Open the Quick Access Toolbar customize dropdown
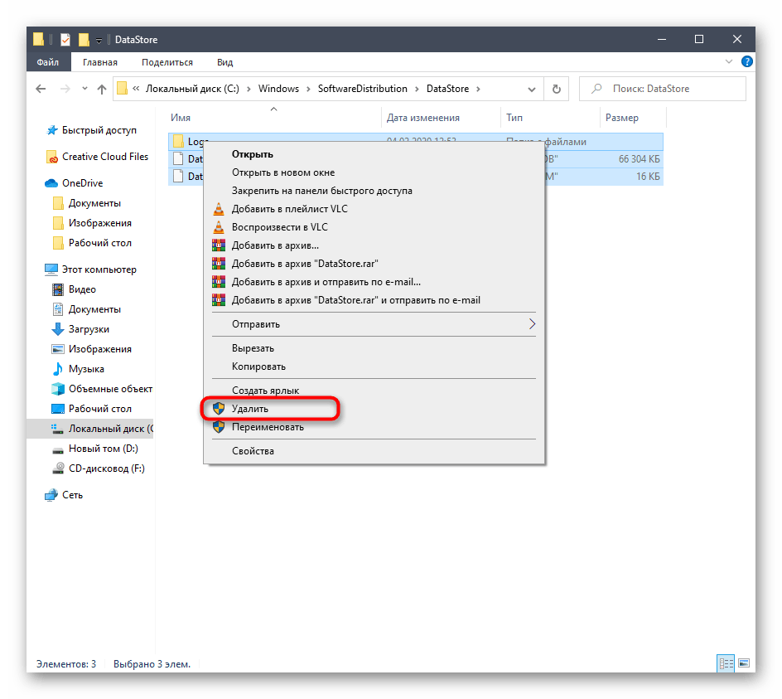782x699 pixels. click(x=99, y=40)
